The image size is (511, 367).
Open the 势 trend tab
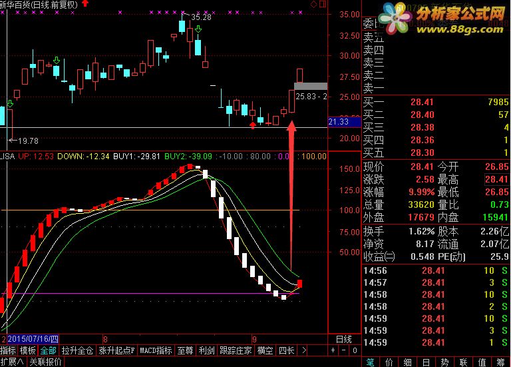click(x=444, y=362)
